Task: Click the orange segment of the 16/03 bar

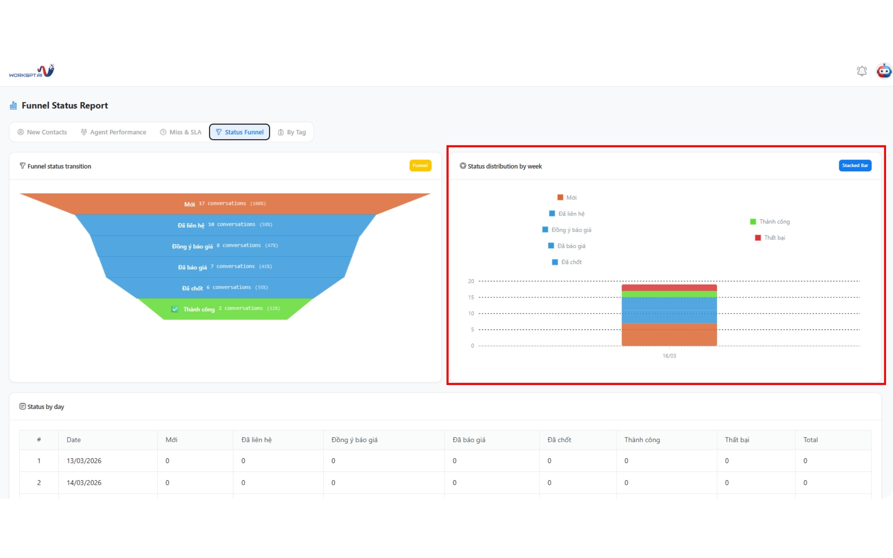Action: pos(669,334)
